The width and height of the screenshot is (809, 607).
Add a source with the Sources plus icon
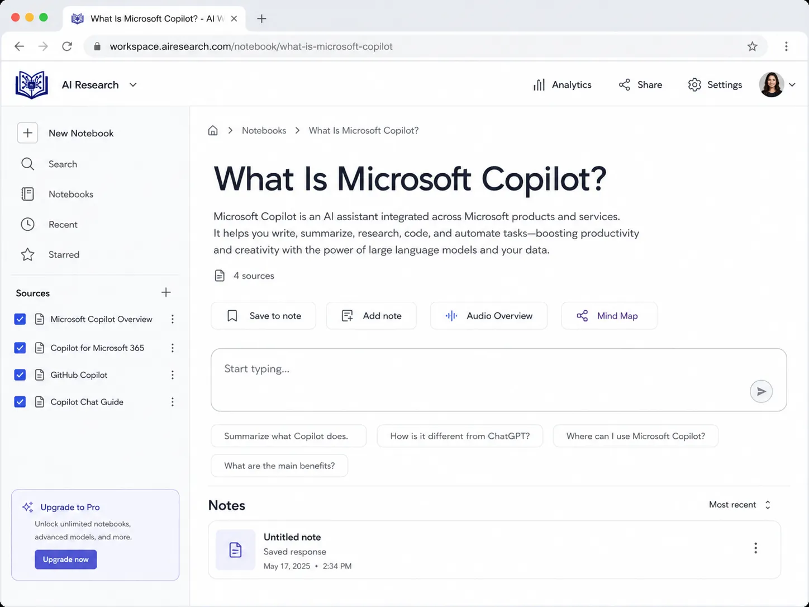pos(166,292)
